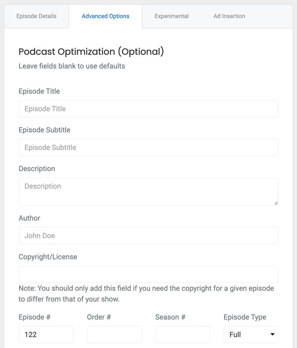Go to the Ad Insertion tab
Screen dimensions: 297x348
tap(229, 16)
